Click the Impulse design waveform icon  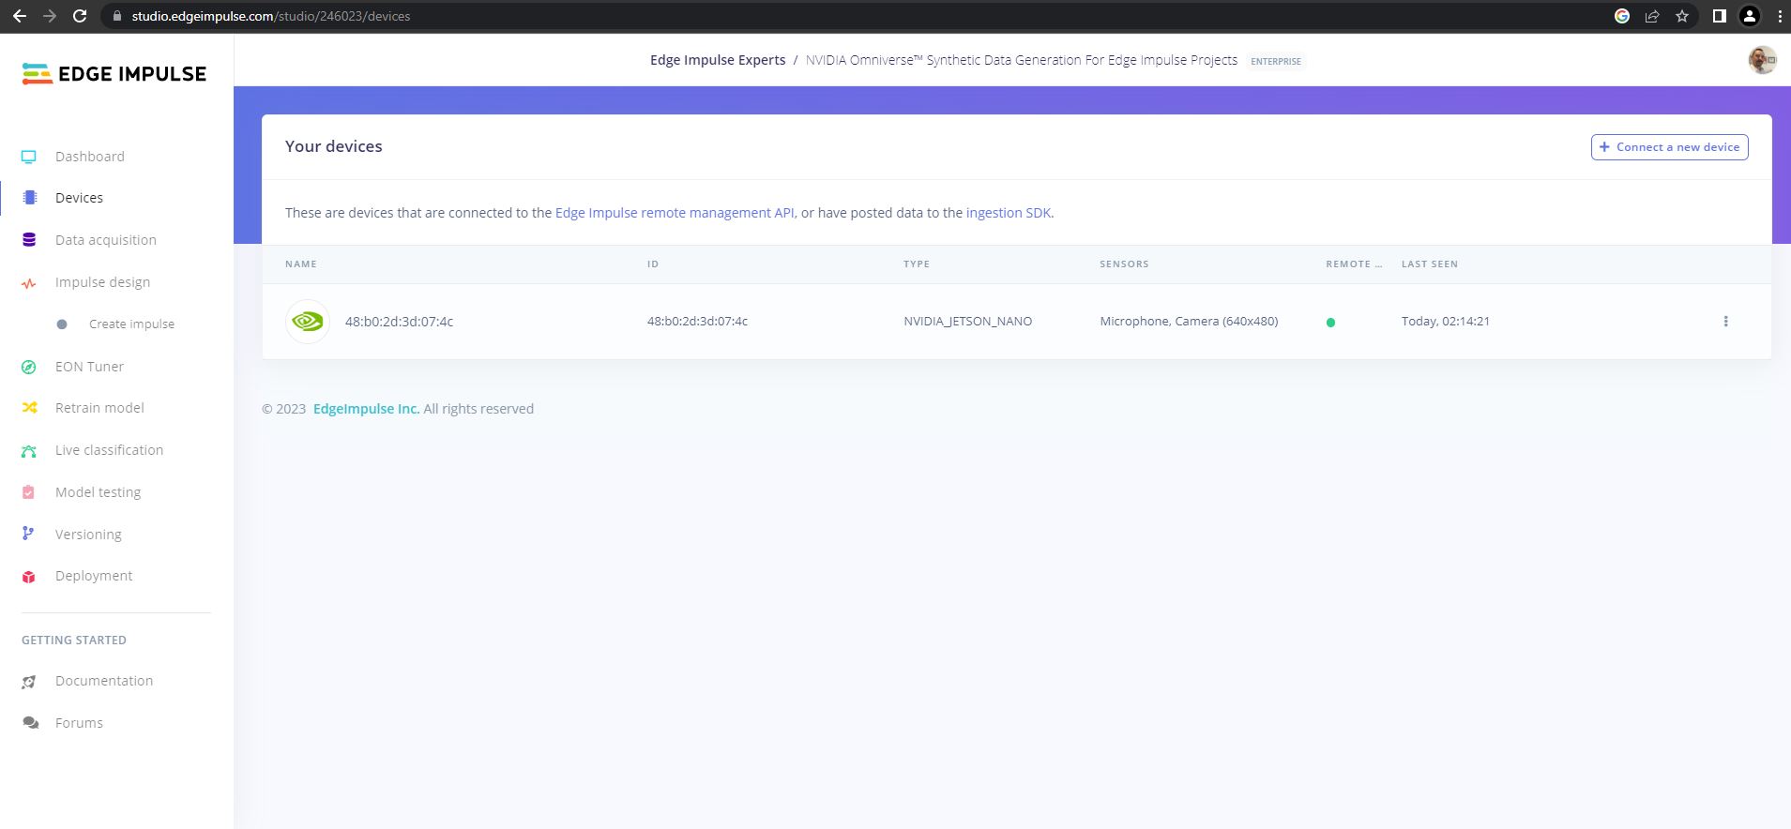pos(29,283)
